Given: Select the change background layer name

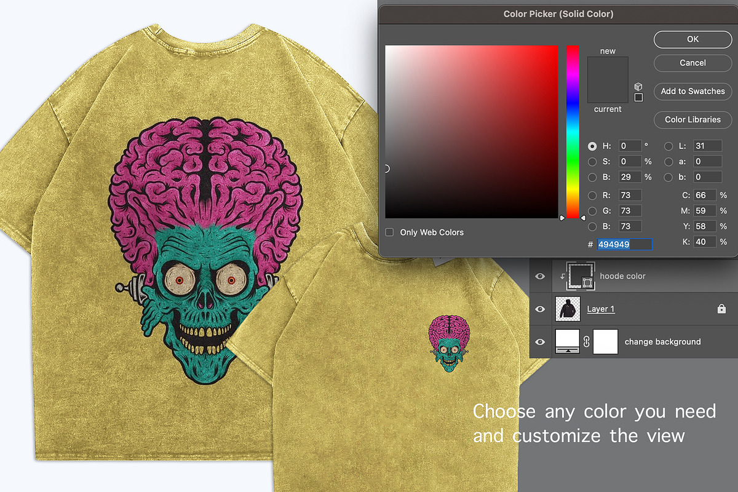Looking at the screenshot, I should click(x=662, y=341).
